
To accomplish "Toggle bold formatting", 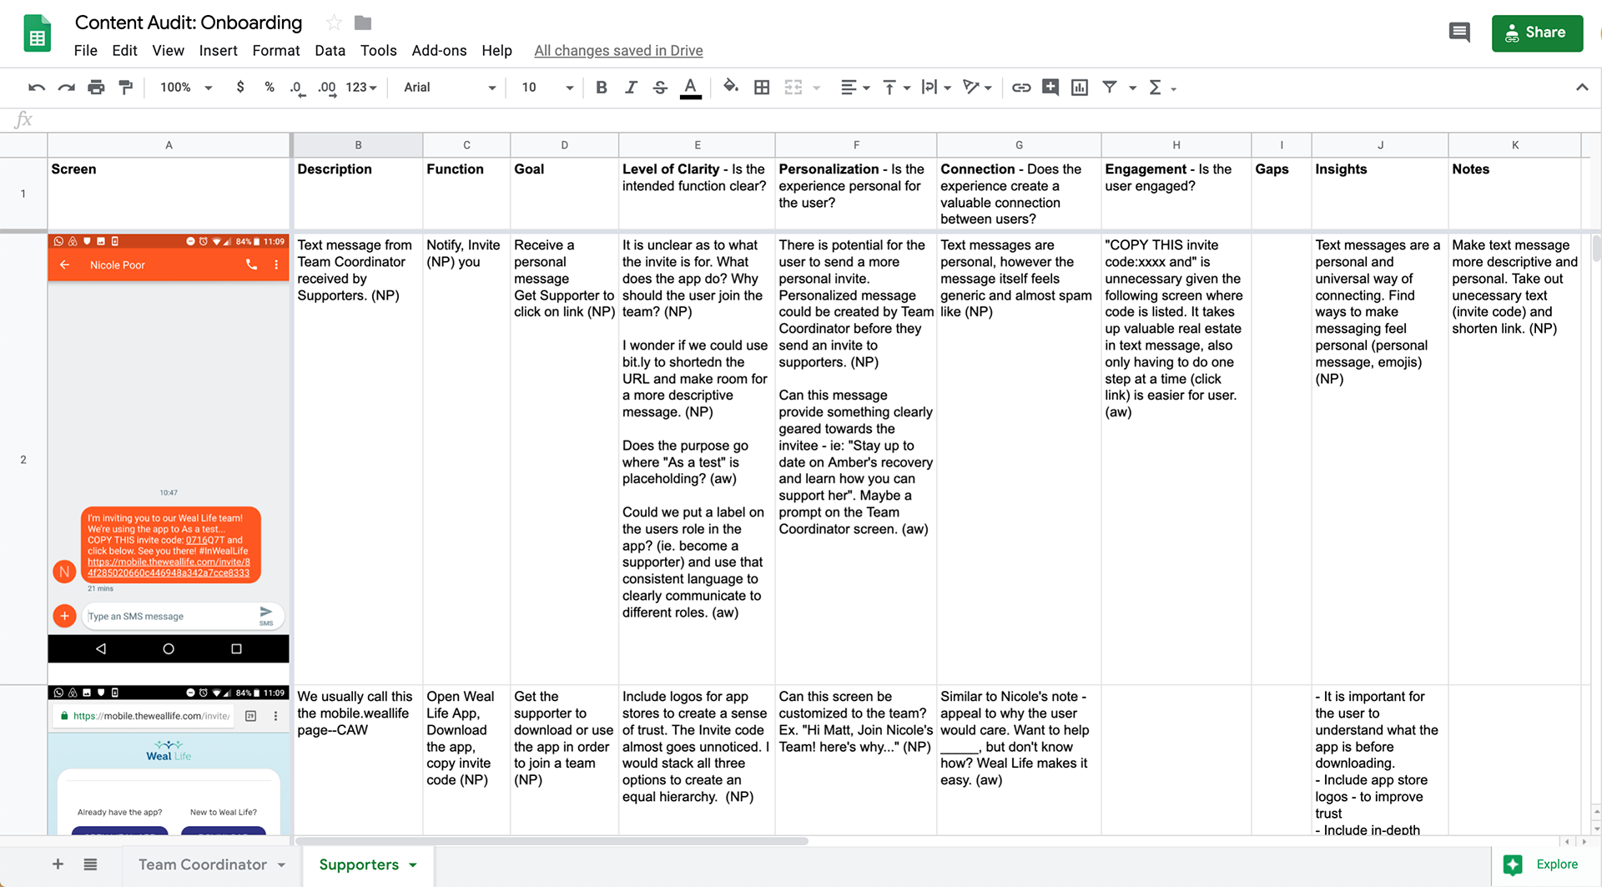I will [x=601, y=88].
